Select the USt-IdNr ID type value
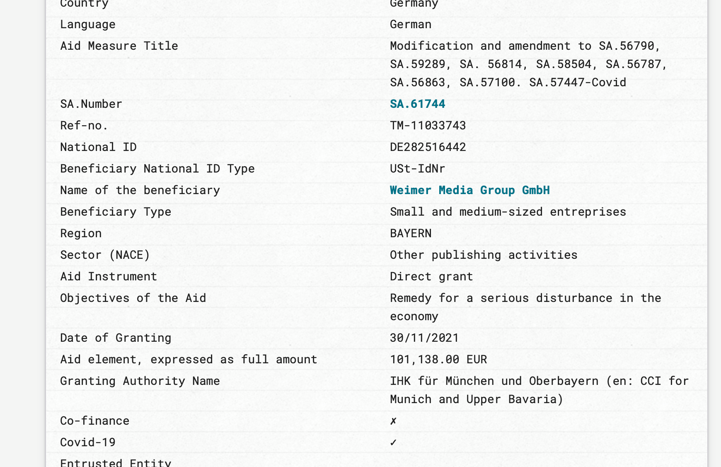721x467 pixels. [x=417, y=168]
